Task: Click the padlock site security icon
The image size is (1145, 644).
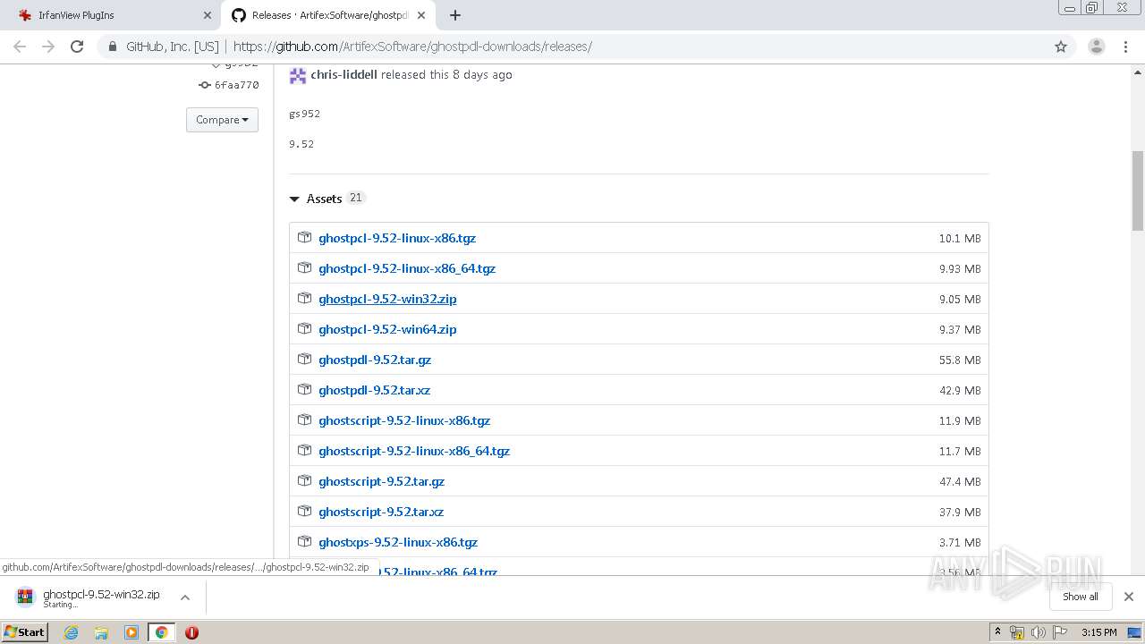Action: [x=113, y=47]
